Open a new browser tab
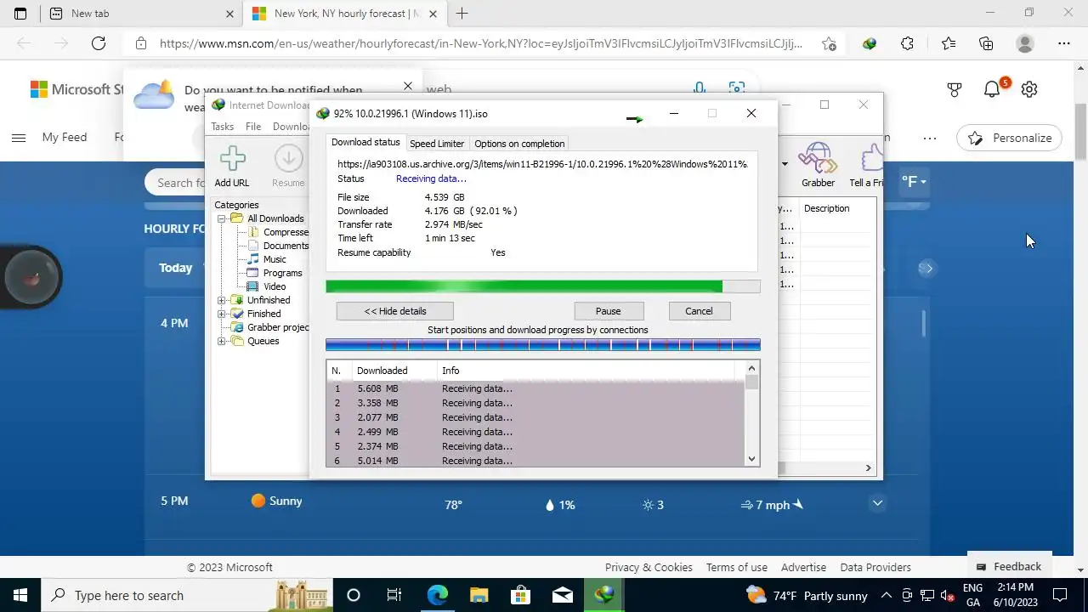This screenshot has width=1088, height=612. pos(462,14)
